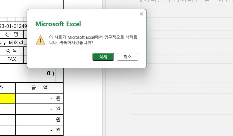This screenshot has height=136, width=233.
Task: Click the 성 명 cell
Action: click(12, 34)
